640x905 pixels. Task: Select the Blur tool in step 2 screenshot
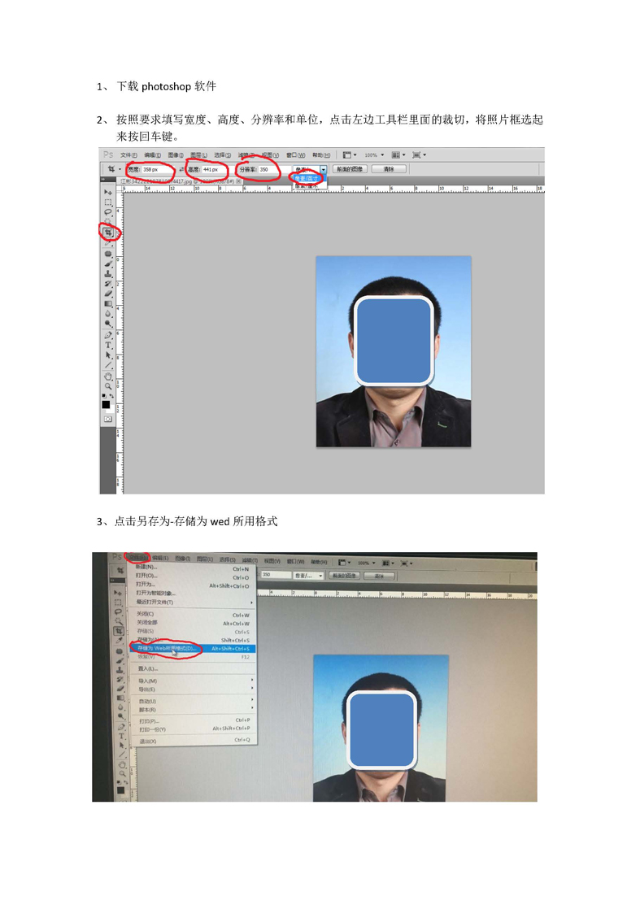pyautogui.click(x=108, y=313)
